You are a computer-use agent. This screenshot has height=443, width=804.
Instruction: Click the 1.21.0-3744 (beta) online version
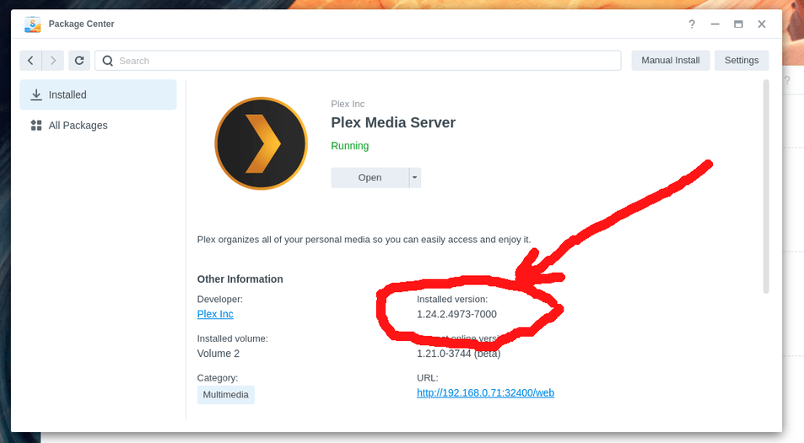[458, 354]
